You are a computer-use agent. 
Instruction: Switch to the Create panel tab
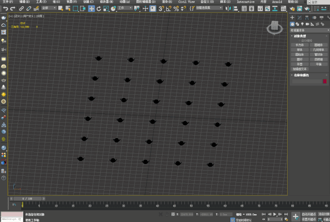click(x=292, y=18)
